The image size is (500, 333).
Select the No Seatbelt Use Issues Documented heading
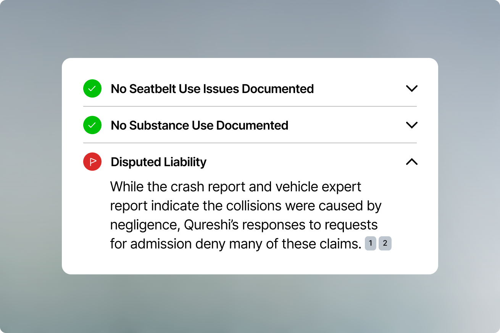pos(212,89)
